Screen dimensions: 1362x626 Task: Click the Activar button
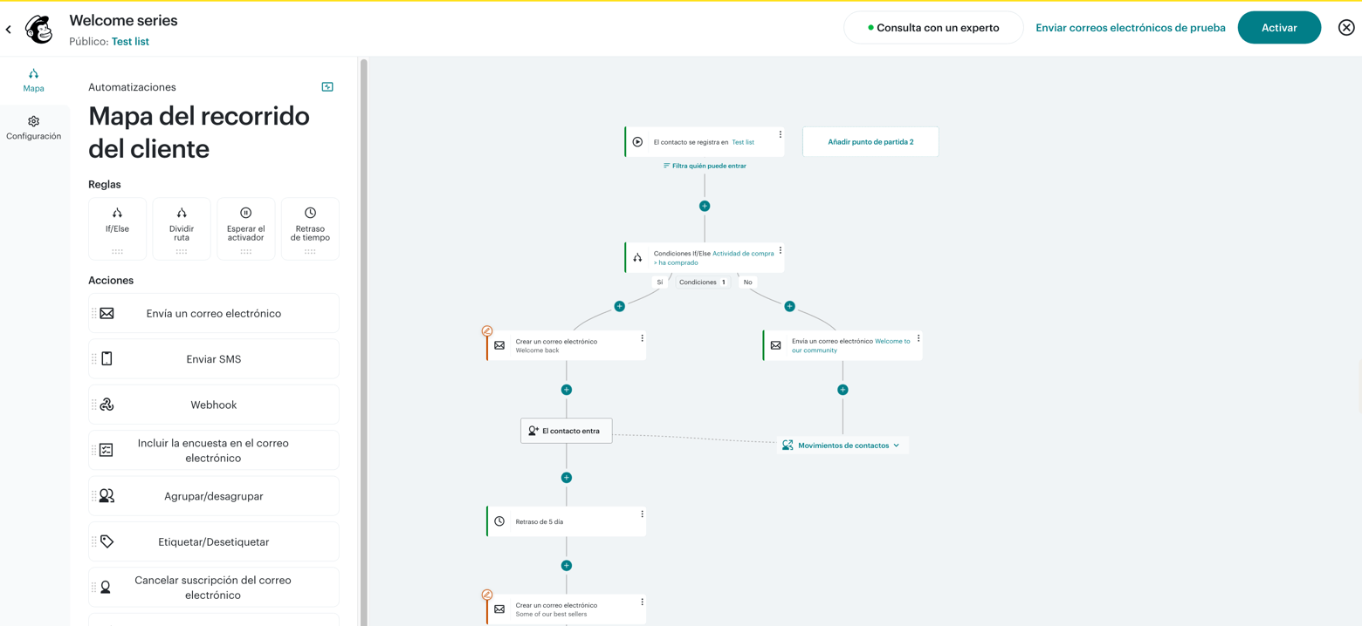tap(1279, 28)
